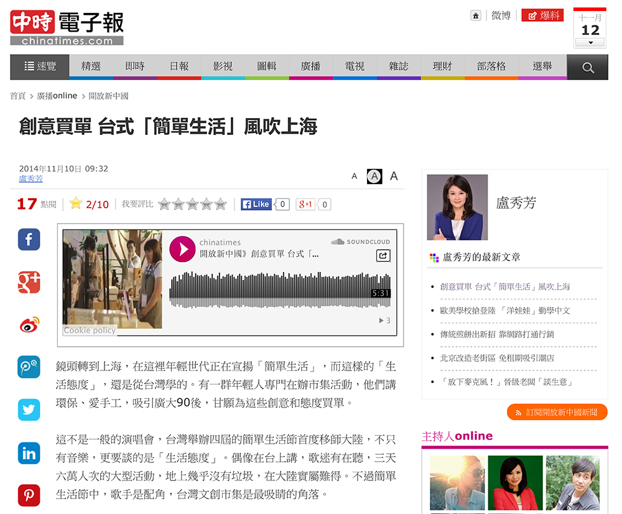The image size is (622, 514).
Task: Click the home icon in header
Action: (x=475, y=16)
